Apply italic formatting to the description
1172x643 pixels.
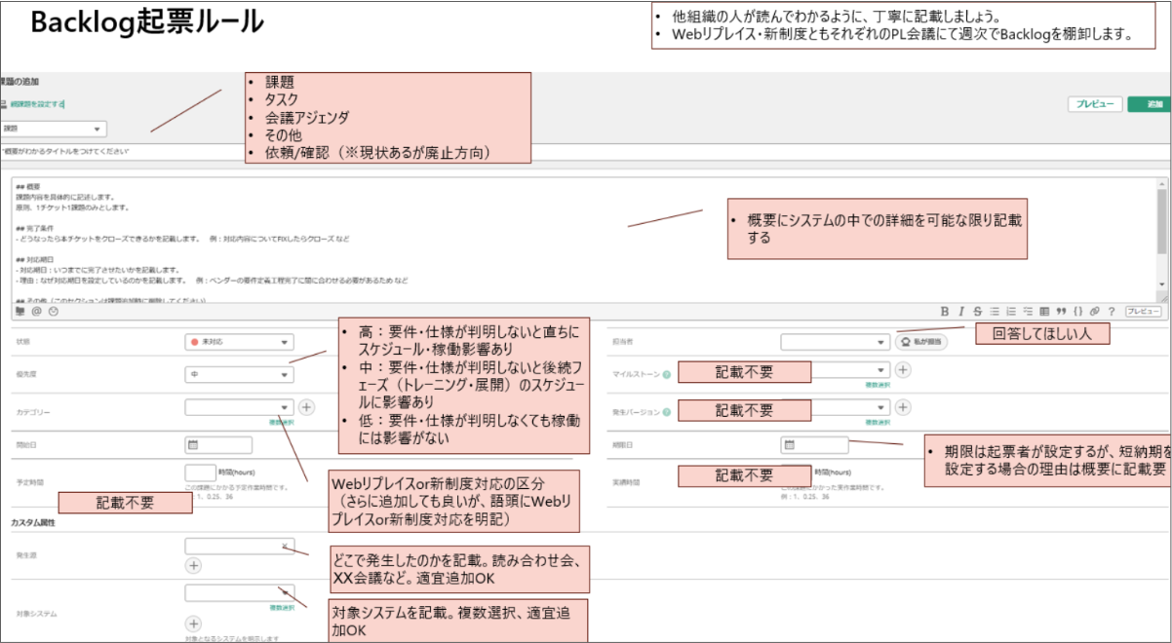tap(961, 311)
